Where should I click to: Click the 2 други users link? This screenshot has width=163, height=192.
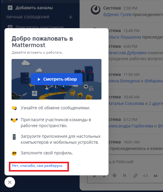pos(156,103)
